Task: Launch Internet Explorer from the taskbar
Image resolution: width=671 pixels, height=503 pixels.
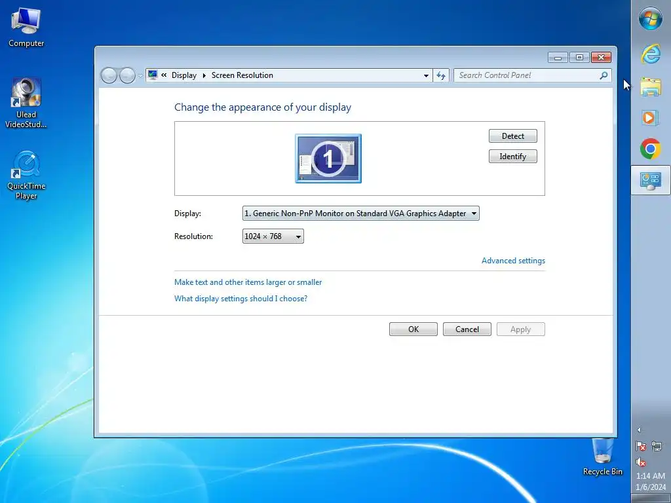Action: point(651,54)
